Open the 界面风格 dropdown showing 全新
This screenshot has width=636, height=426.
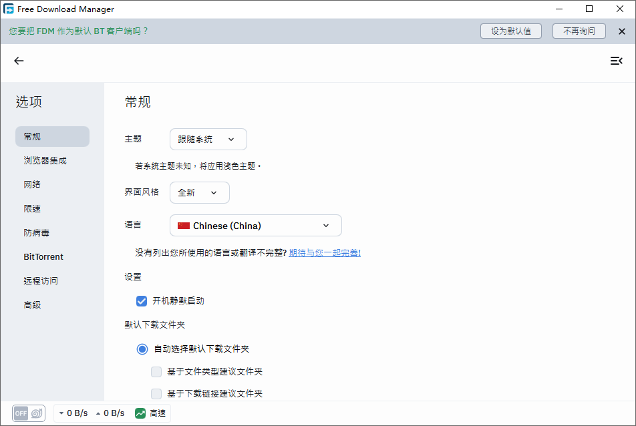click(199, 192)
